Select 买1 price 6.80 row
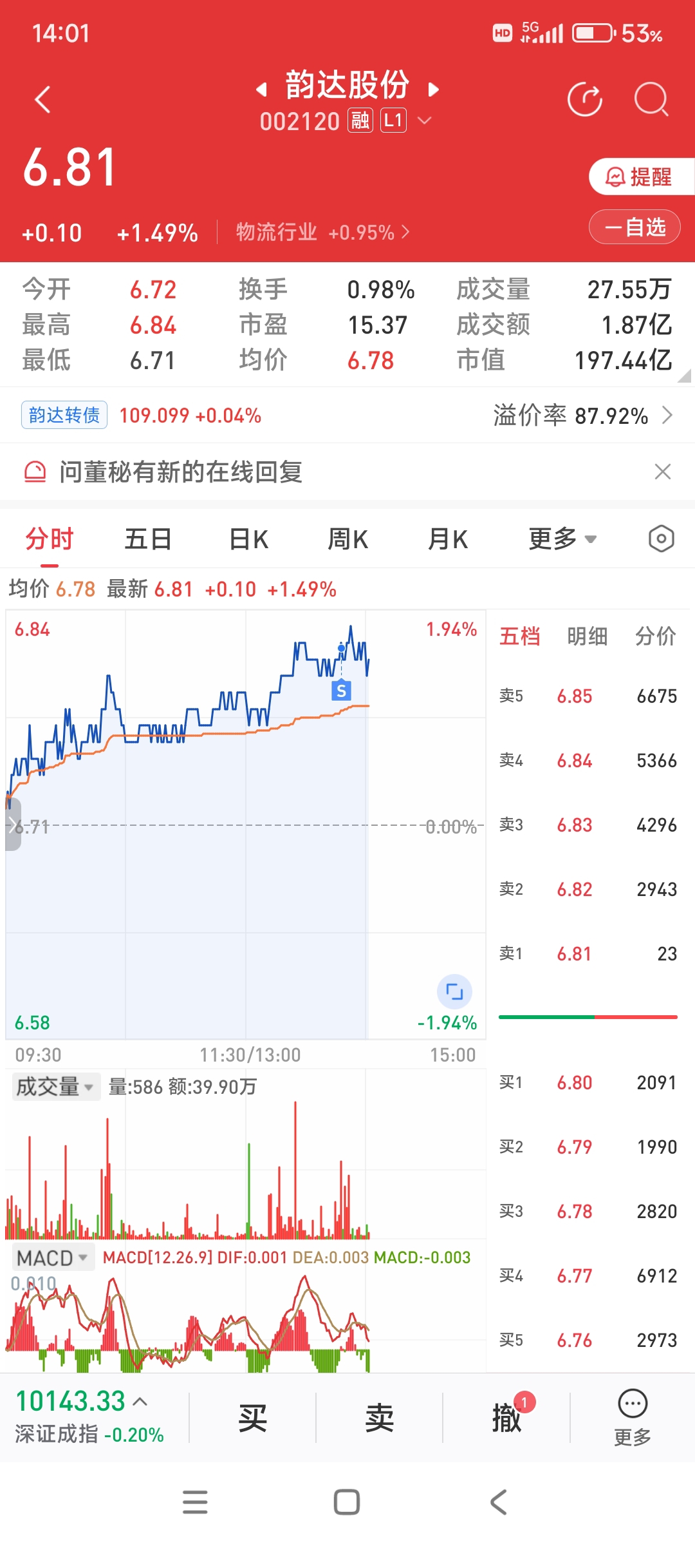The image size is (695, 1546). (588, 1082)
